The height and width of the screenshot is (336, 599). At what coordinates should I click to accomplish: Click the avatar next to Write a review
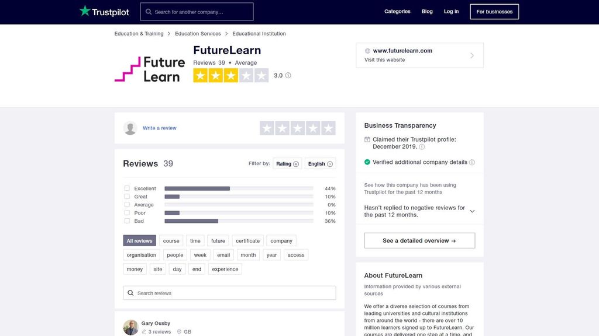(129, 128)
